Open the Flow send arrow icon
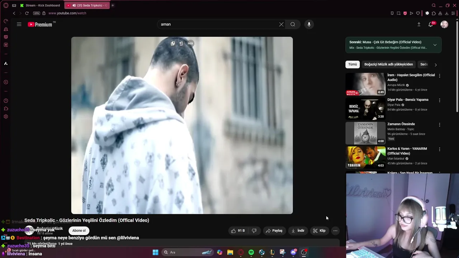Image resolution: width=459 pixels, height=258 pixels. [411, 13]
